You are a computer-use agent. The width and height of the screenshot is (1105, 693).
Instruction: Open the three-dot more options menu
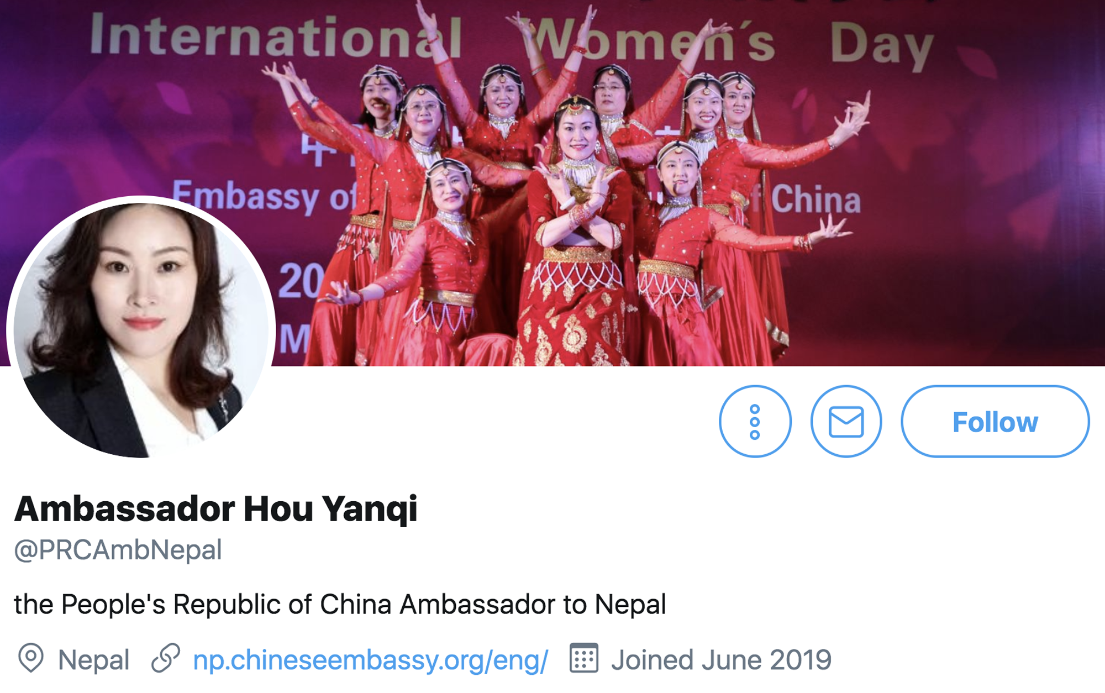pyautogui.click(x=755, y=422)
